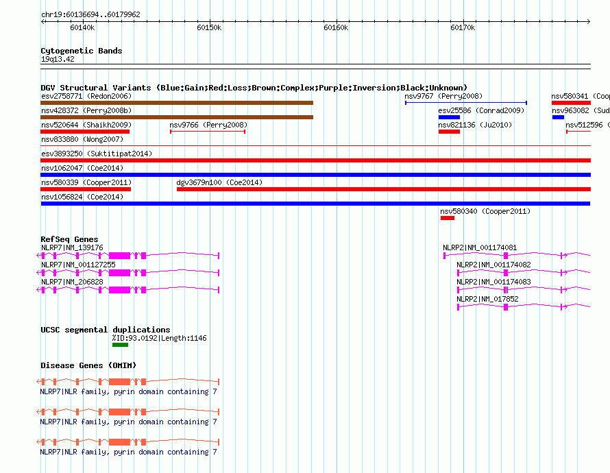Click the nsv520644 (Shaikh2009) loss bar

point(85,132)
